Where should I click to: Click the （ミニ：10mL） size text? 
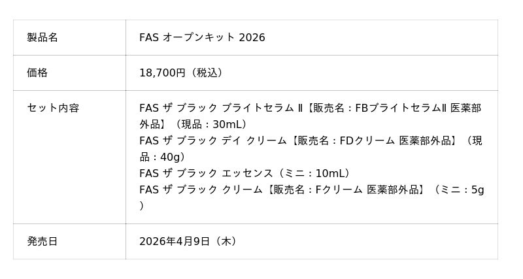(x=314, y=173)
